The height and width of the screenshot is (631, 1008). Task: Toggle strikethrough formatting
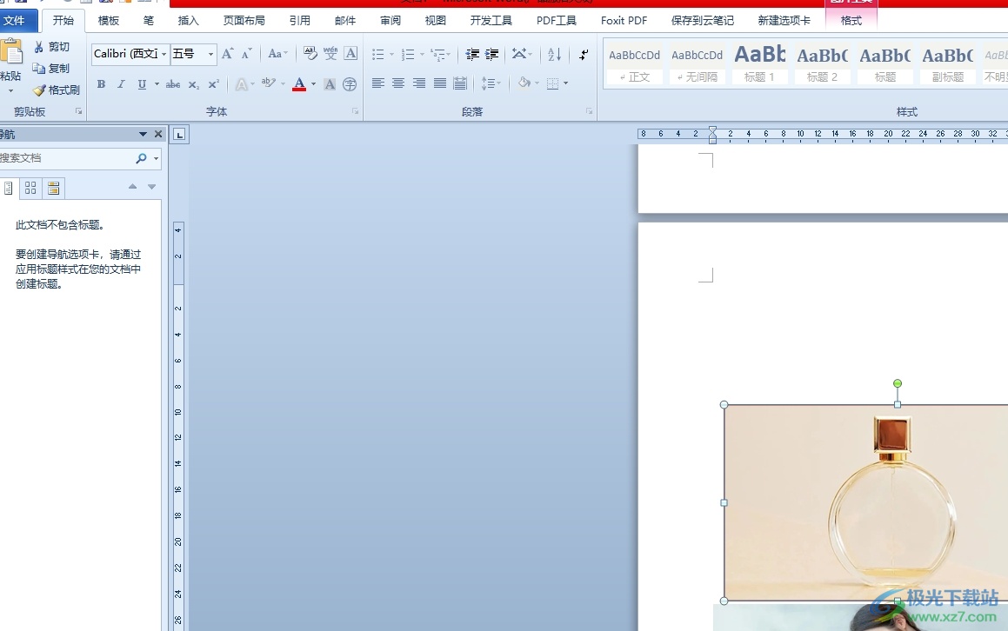pyautogui.click(x=173, y=83)
